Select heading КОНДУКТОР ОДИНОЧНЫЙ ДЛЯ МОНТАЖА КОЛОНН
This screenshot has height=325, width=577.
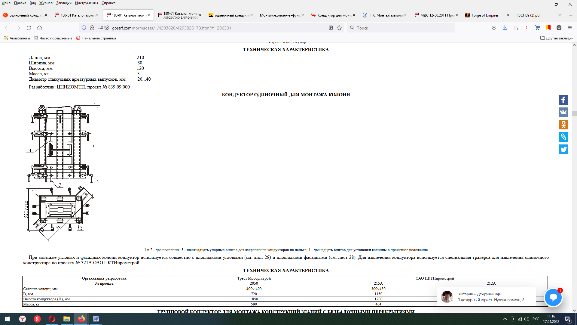(286, 94)
